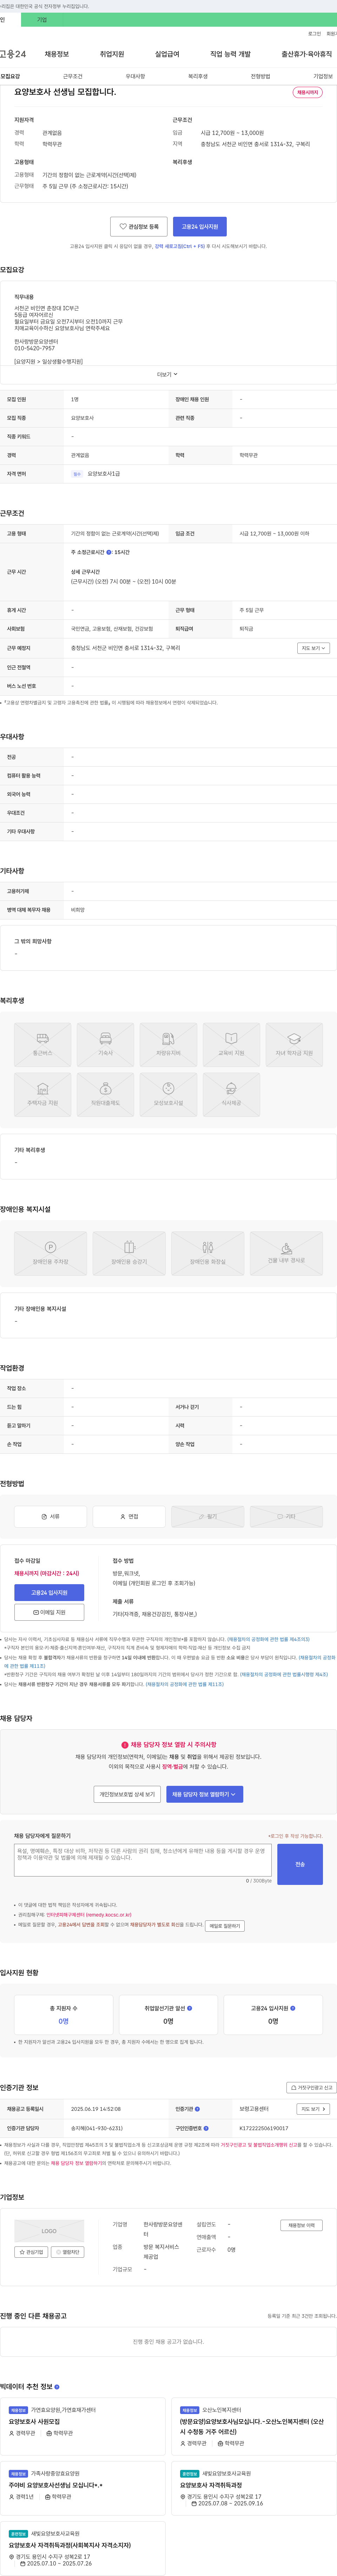Click the 교육비 지원 benefit icon
This screenshot has height=2576, width=337.
[x=231, y=1044]
